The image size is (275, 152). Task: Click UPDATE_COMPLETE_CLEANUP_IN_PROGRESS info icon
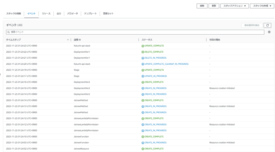143,64
